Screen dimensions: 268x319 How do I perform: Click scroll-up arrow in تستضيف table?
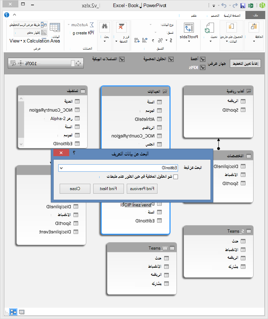21,99
